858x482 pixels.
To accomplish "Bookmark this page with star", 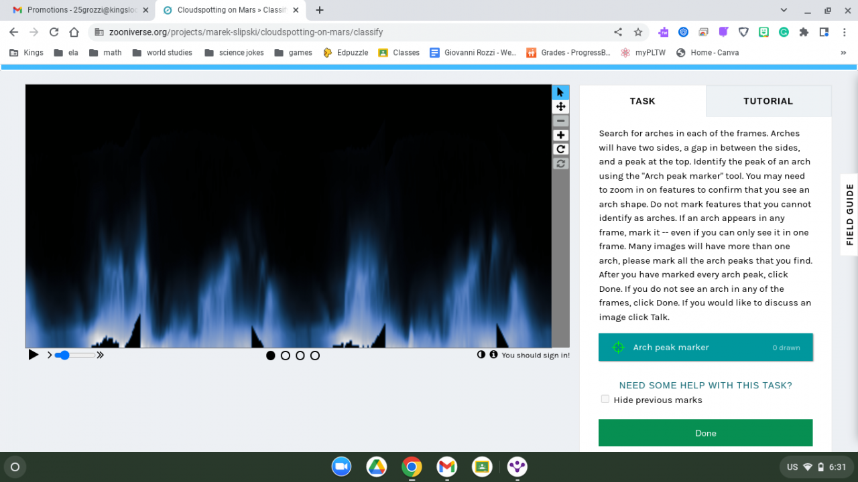I will point(638,32).
